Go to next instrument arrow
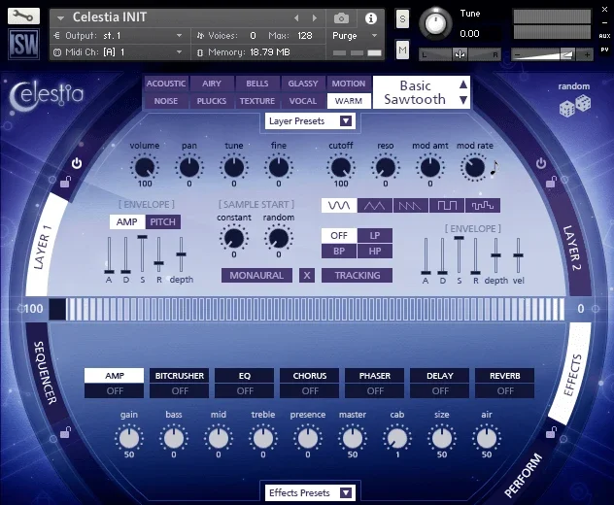614x505 pixels. click(315, 18)
